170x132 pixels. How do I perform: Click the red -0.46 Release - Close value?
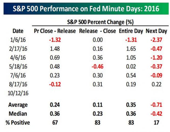97,66
